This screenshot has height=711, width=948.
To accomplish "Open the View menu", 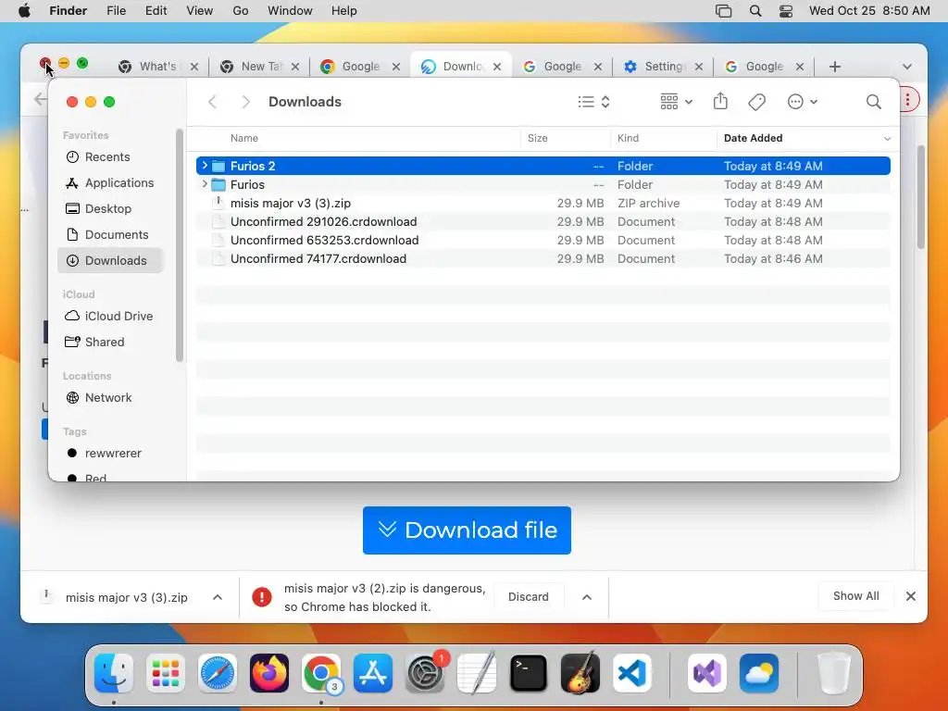I will pyautogui.click(x=200, y=11).
